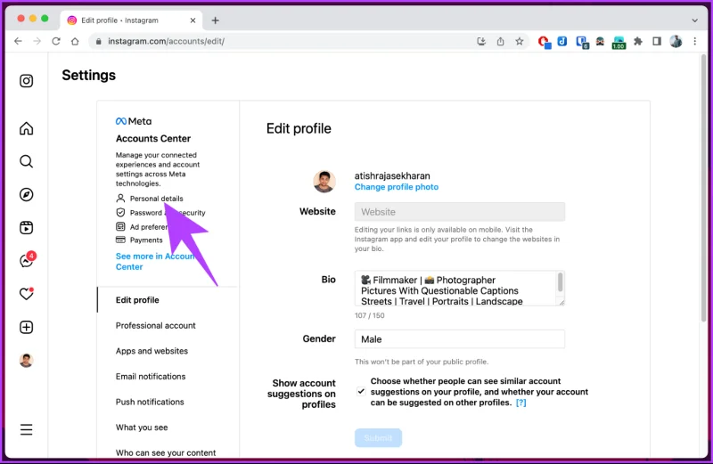713x464 pixels.
Task: Toggle browser side panel icon
Action: coord(657,41)
